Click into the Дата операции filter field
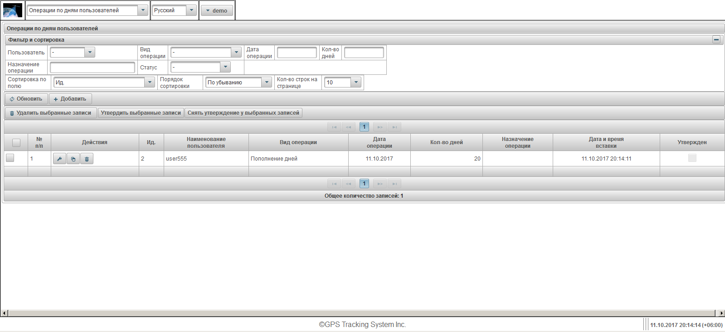725x332 pixels. click(297, 53)
